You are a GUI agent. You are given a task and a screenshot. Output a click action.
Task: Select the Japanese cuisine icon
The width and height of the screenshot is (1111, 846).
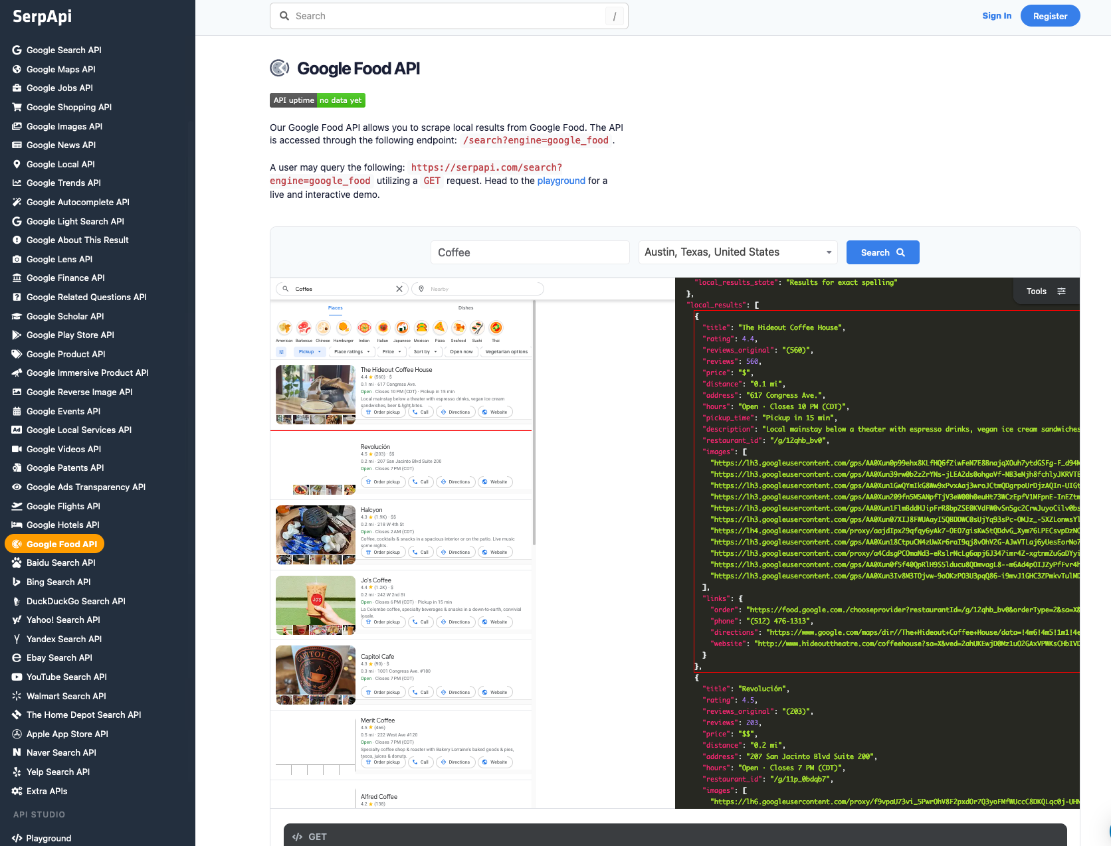pyautogui.click(x=402, y=327)
